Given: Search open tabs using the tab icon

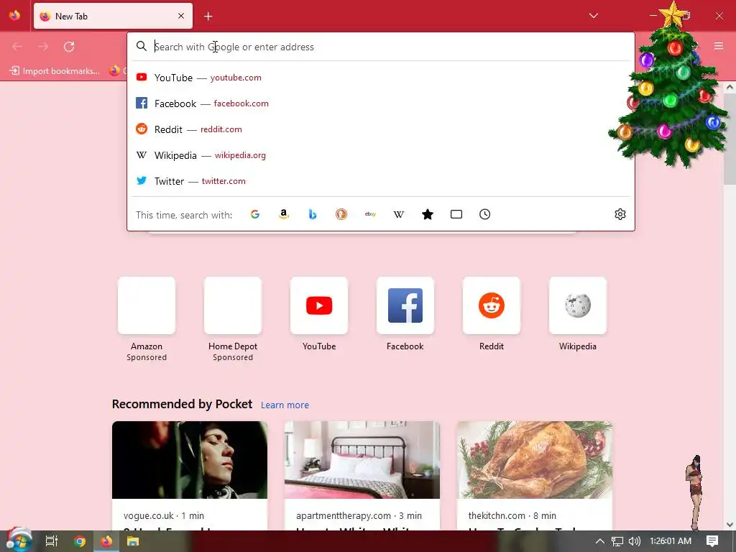Looking at the screenshot, I should [456, 214].
